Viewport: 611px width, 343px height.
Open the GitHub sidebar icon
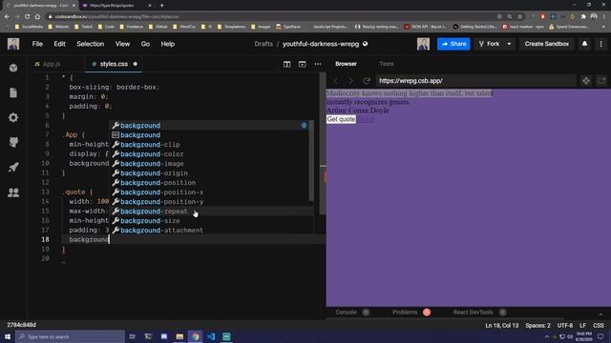pos(13,142)
